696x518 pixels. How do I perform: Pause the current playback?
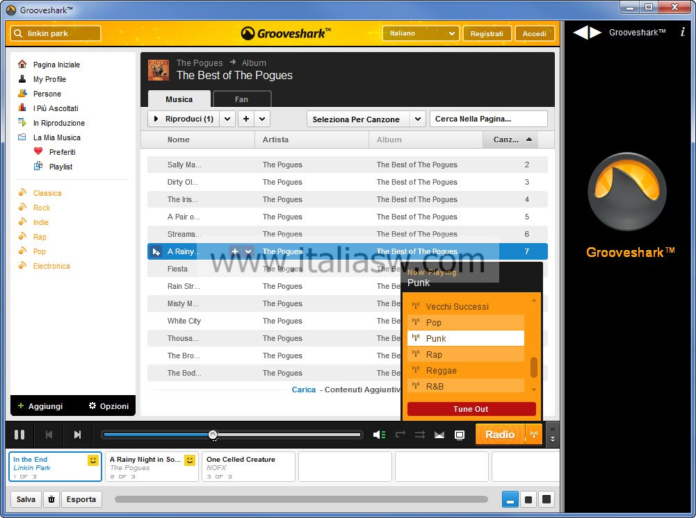click(x=19, y=435)
